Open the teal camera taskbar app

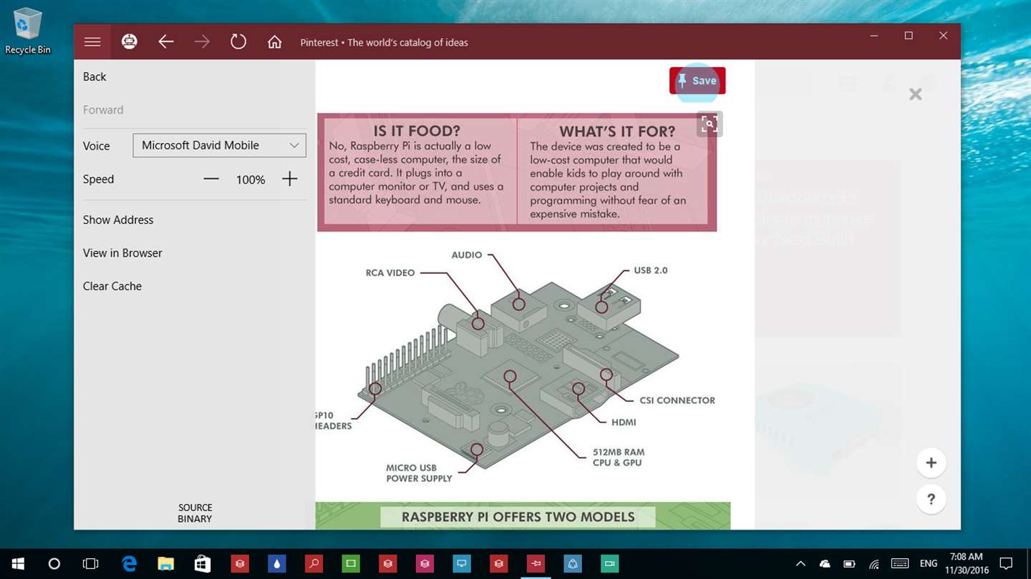click(609, 564)
